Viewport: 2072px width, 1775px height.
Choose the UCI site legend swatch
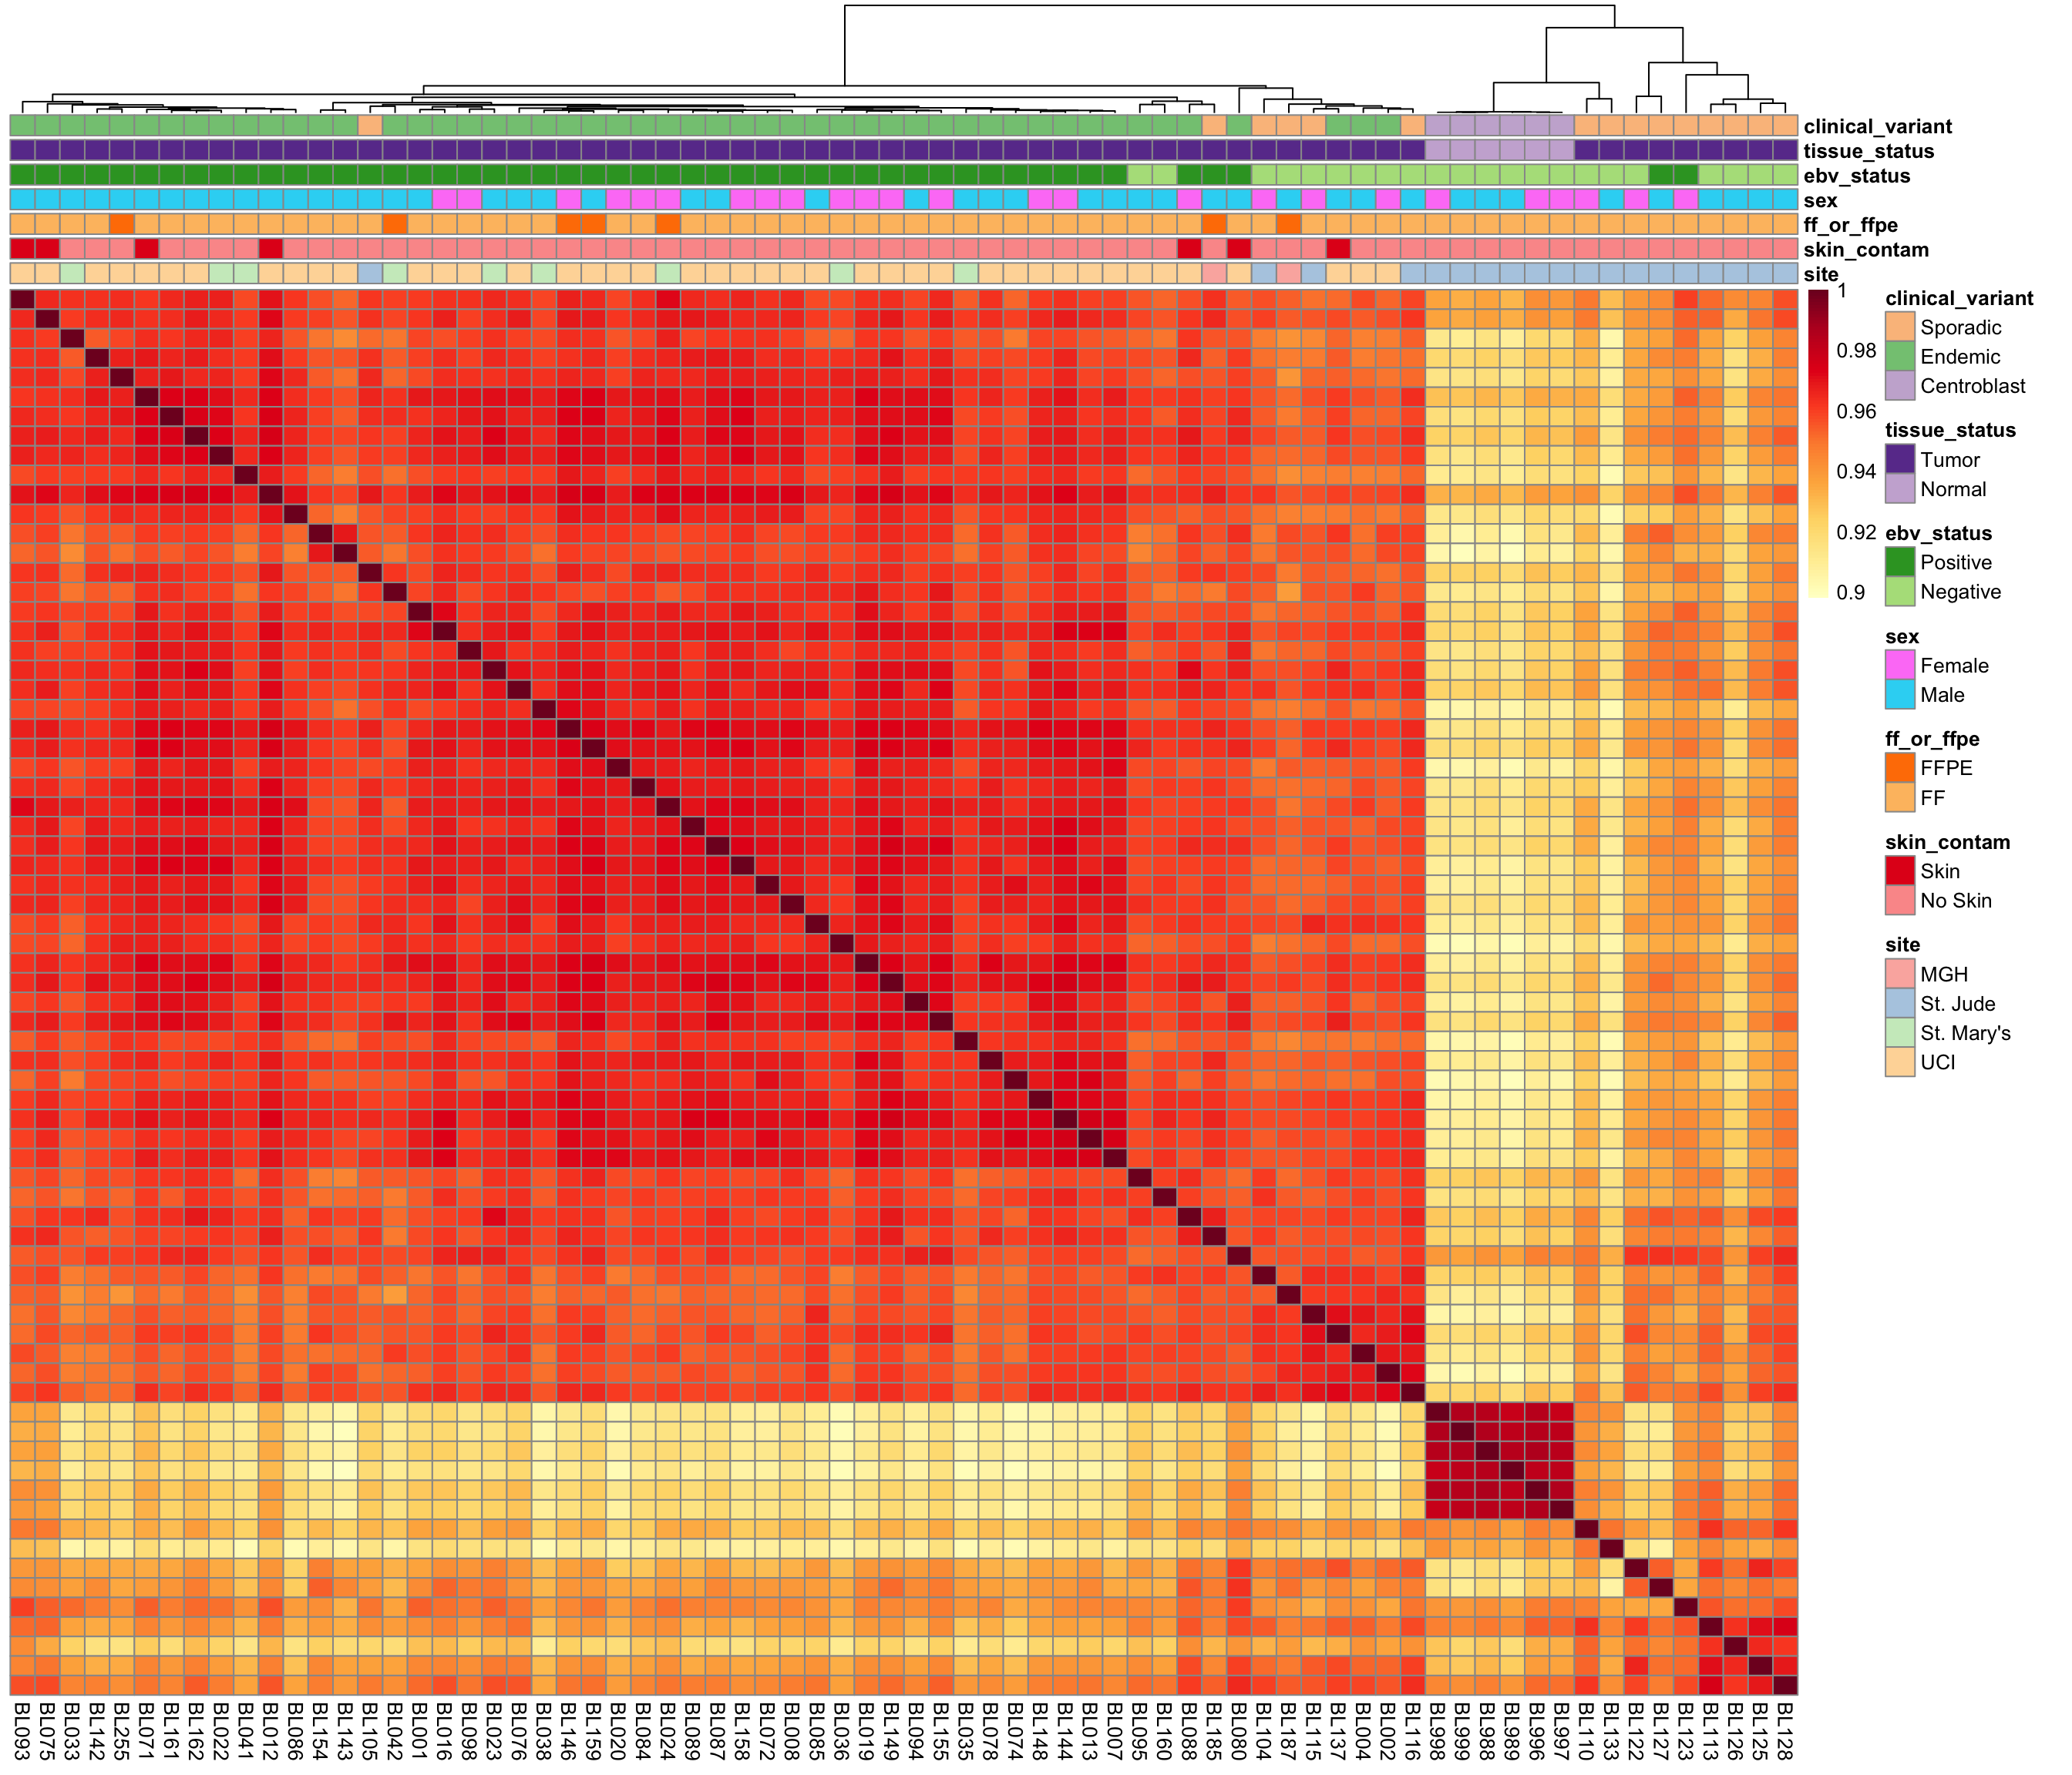pyautogui.click(x=1900, y=1062)
